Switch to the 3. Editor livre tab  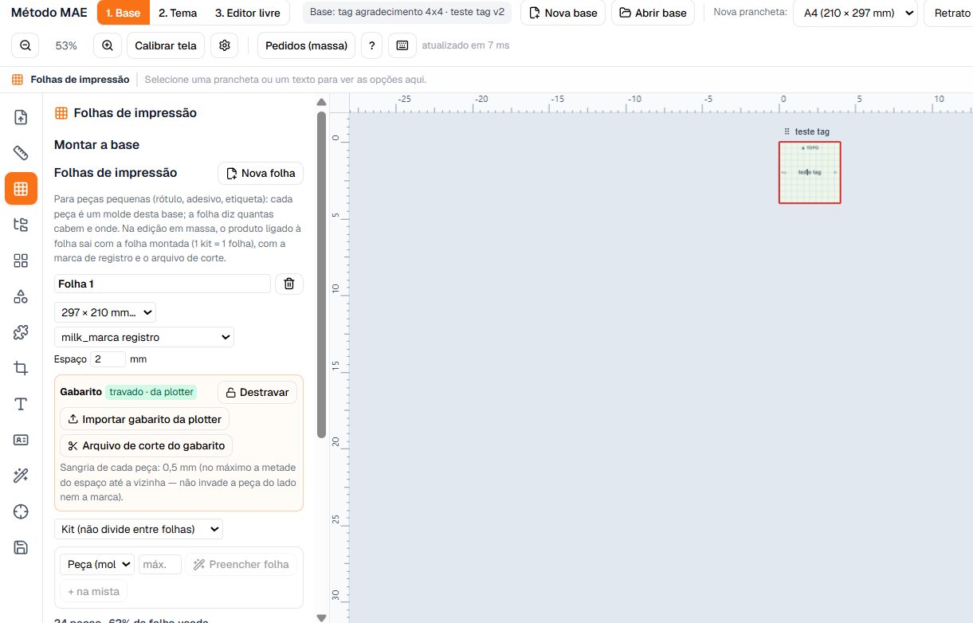point(248,14)
